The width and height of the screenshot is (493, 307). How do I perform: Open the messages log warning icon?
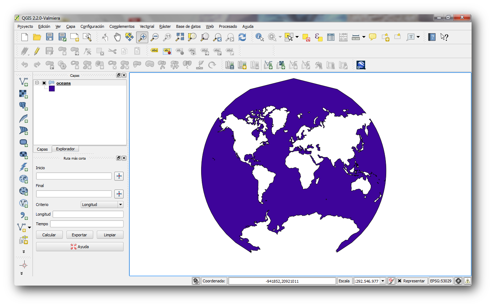click(x=467, y=281)
